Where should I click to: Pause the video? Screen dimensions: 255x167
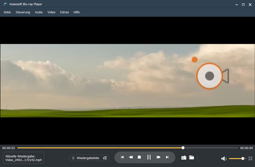click(x=149, y=157)
